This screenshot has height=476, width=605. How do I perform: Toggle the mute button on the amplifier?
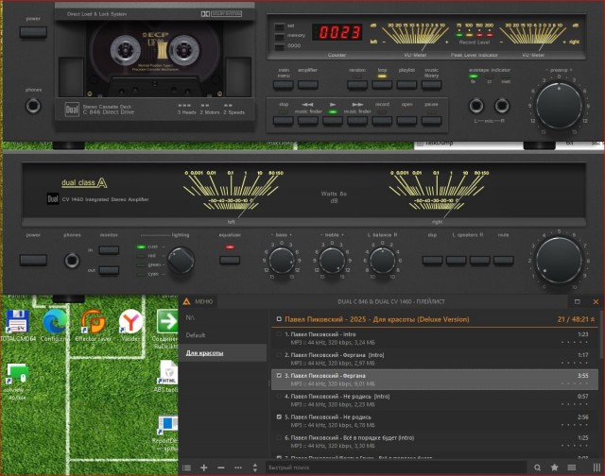pyautogui.click(x=503, y=261)
